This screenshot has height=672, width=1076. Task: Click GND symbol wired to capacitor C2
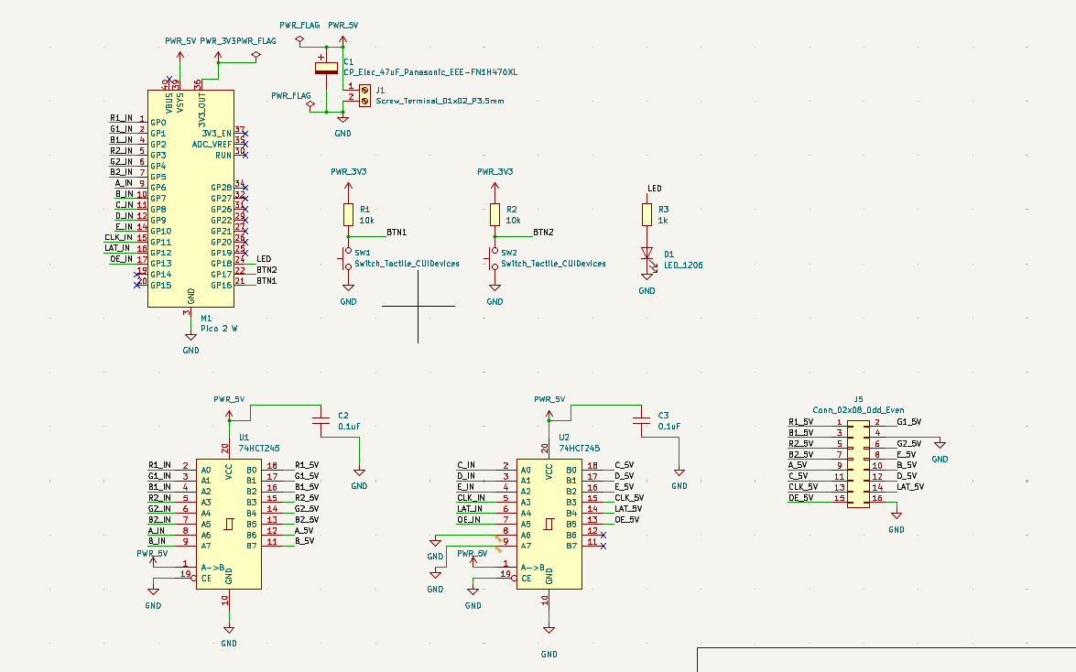click(x=359, y=472)
